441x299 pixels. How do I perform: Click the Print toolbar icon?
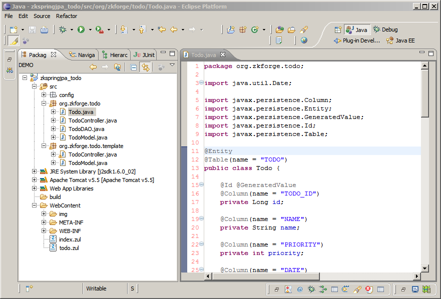pyautogui.click(x=44, y=29)
